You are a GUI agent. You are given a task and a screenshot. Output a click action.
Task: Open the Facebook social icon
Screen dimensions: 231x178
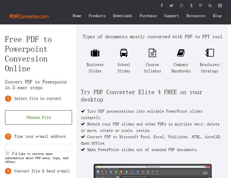click(162, 5)
